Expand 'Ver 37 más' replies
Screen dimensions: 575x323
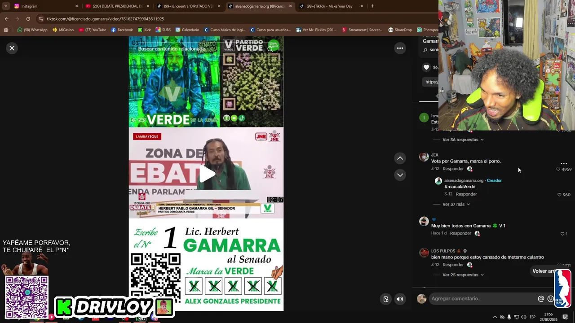(456, 204)
